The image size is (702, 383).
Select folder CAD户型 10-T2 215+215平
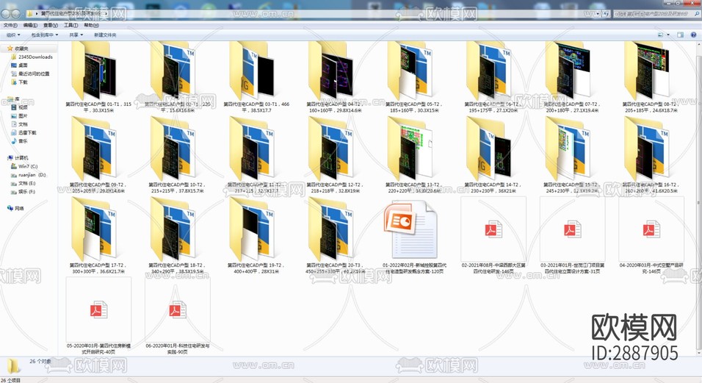(178, 155)
